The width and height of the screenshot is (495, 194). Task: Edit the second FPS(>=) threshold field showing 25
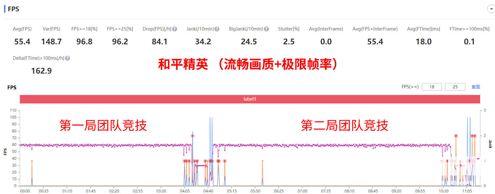pos(455,87)
